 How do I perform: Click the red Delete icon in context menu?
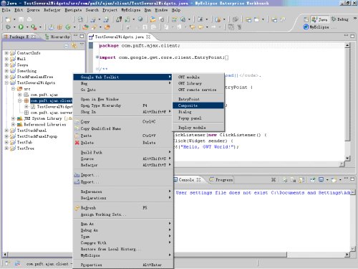(x=77, y=143)
